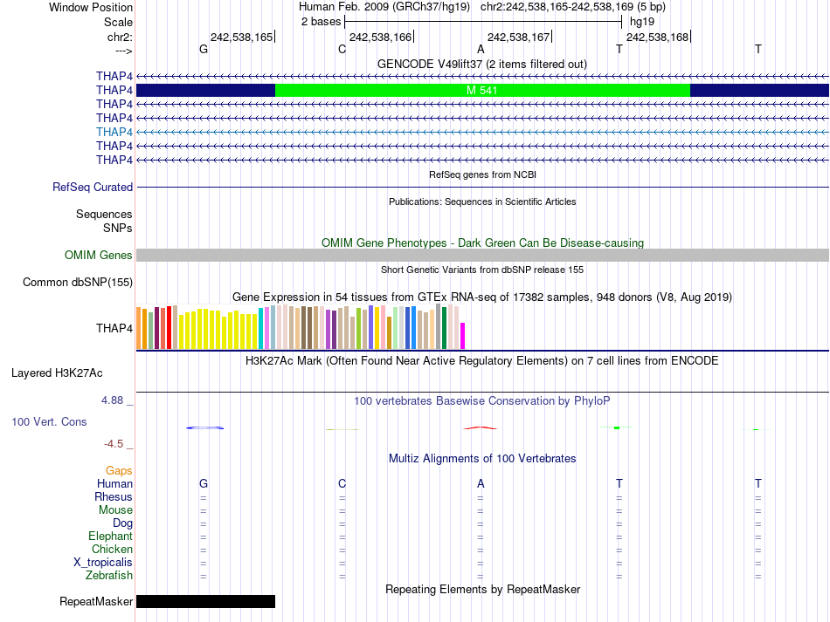
Task: Select the gray OMIM Genes bar
Action: pyautogui.click(x=482, y=256)
